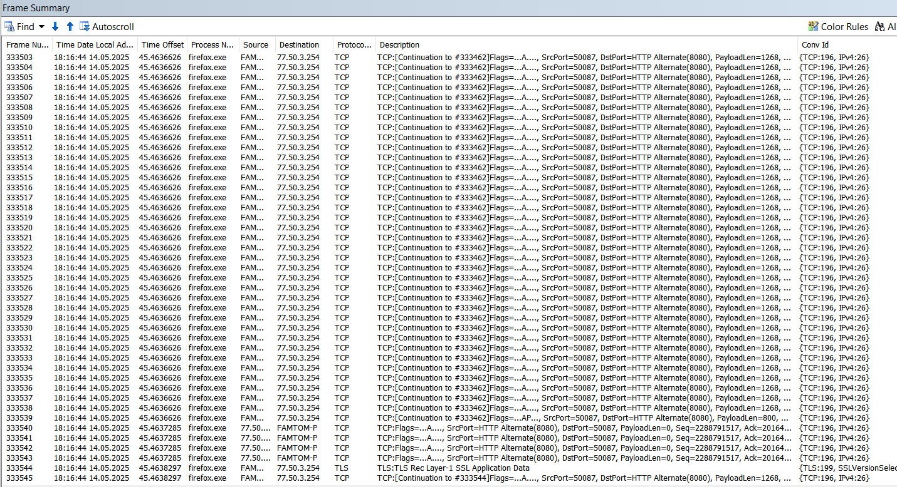This screenshot has height=487, width=897.
Task: Click the Find button in the toolbar
Action: pos(19,26)
